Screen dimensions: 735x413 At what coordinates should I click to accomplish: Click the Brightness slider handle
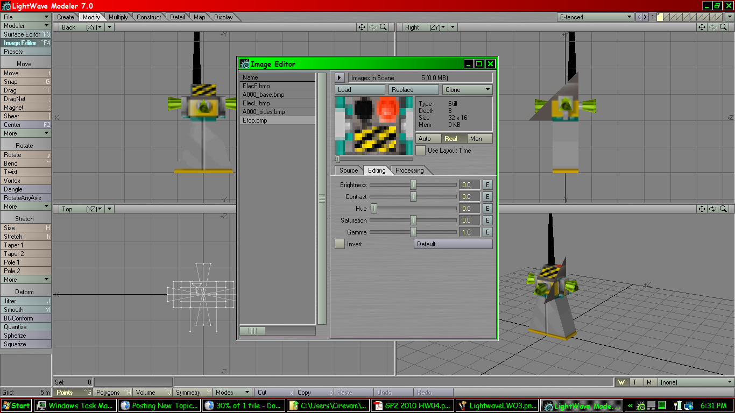tap(413, 185)
